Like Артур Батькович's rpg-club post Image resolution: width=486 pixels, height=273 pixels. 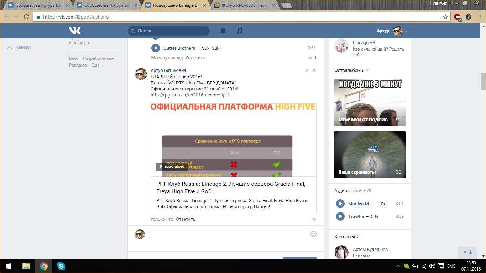coord(314,220)
